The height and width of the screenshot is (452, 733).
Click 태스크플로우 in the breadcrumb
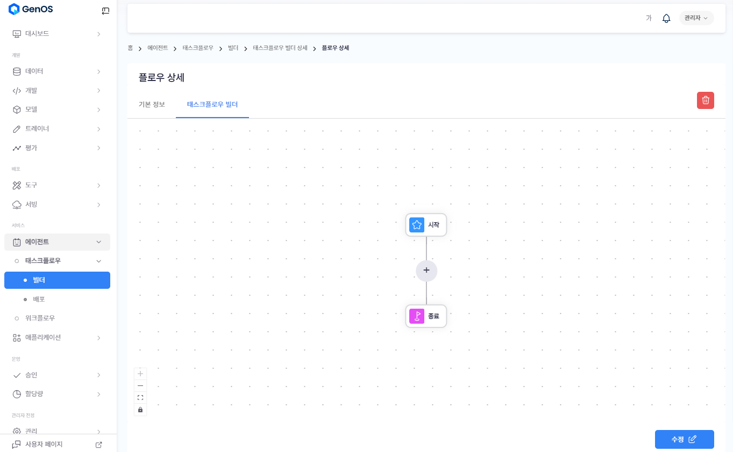(198, 48)
